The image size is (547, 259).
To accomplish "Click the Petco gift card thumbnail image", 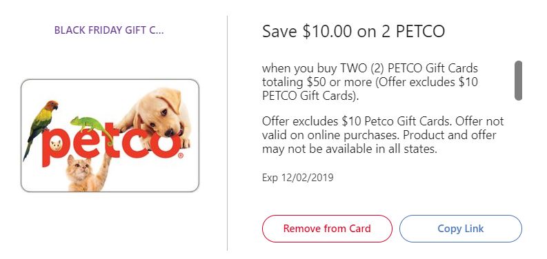I will [x=110, y=136].
